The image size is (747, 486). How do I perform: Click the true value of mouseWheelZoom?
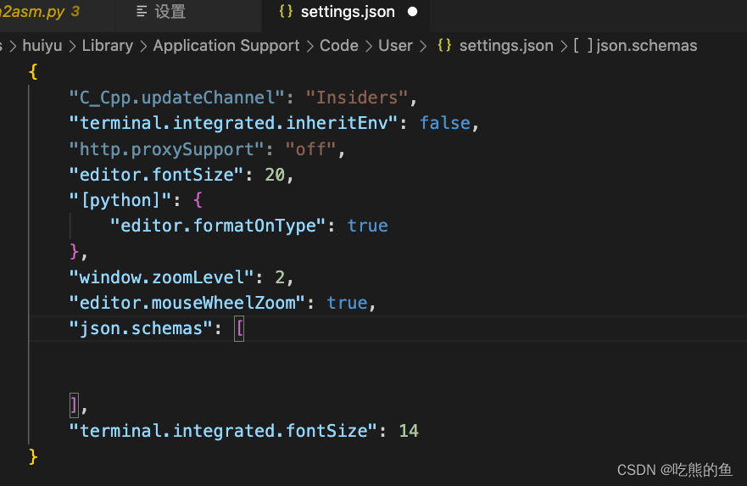click(x=347, y=304)
